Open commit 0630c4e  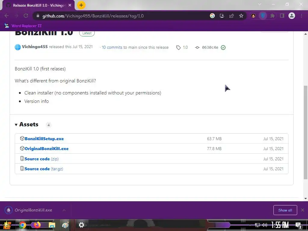pos(210,47)
